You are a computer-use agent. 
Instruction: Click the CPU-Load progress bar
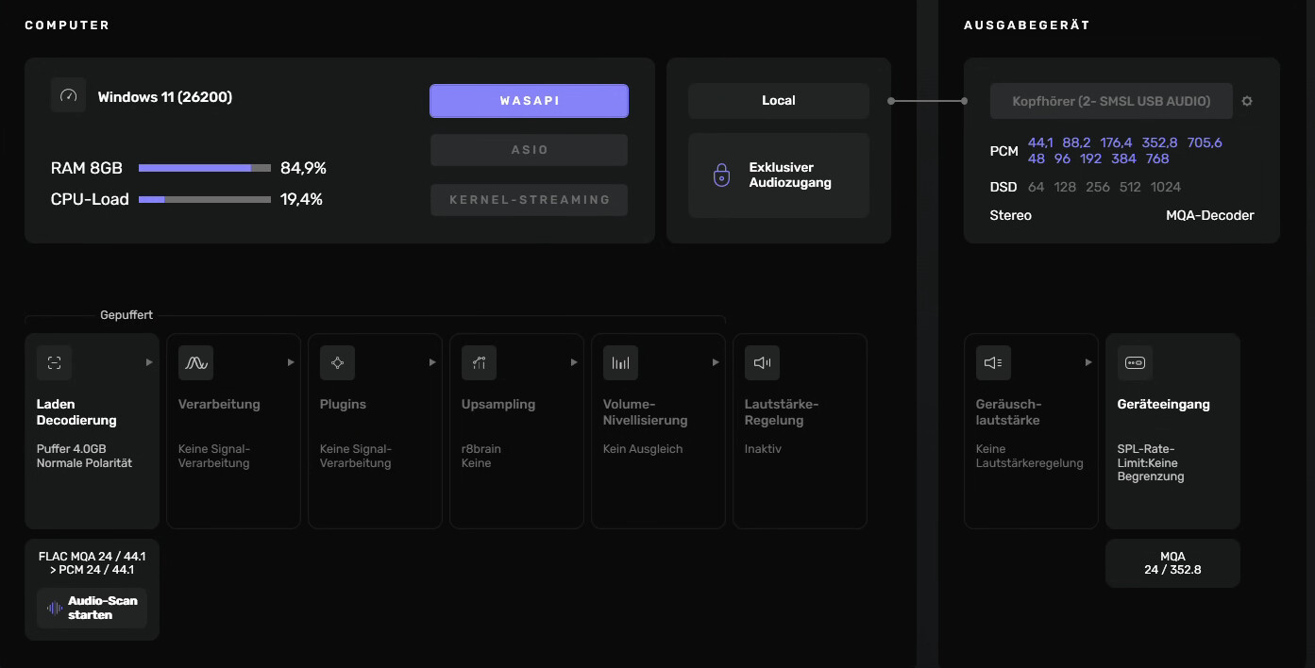(x=205, y=199)
